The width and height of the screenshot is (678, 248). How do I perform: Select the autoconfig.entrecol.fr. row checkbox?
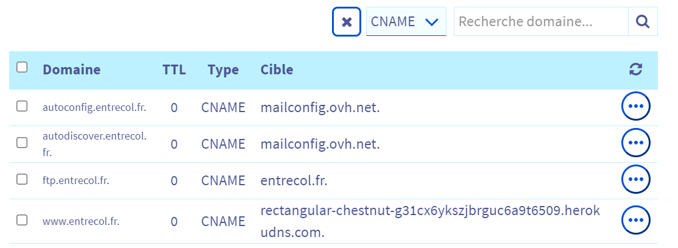coord(22,107)
